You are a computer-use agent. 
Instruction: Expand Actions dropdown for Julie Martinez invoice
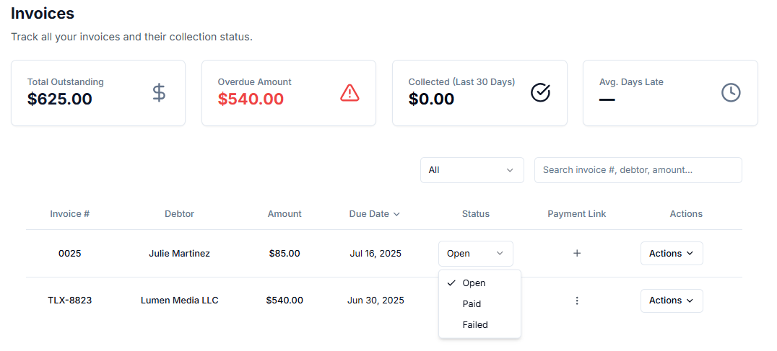[x=671, y=254]
